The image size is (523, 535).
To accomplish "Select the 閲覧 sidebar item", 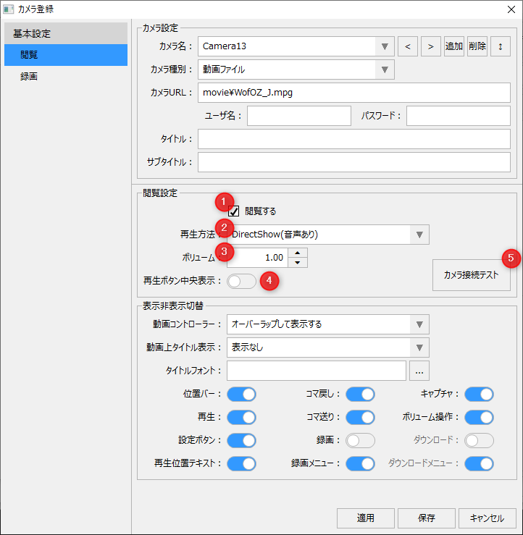I will pyautogui.click(x=66, y=54).
